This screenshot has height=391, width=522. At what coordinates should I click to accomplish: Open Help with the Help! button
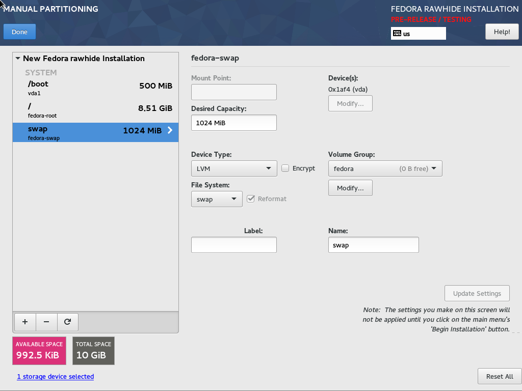[x=502, y=32]
